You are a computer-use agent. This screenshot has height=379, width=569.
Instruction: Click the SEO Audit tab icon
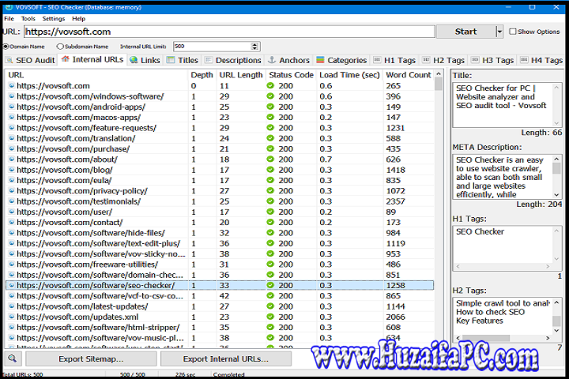(x=10, y=60)
